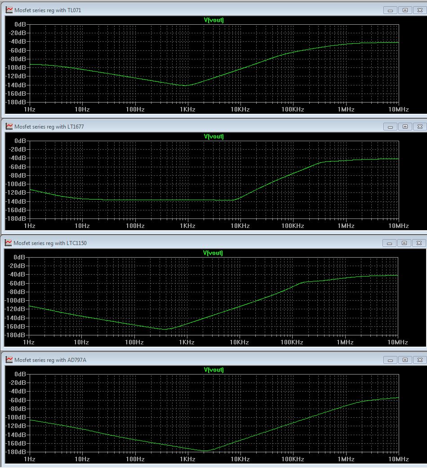The height and width of the screenshot is (468, 427).
Task: Minimize the TL071 plot window
Action: click(x=390, y=10)
